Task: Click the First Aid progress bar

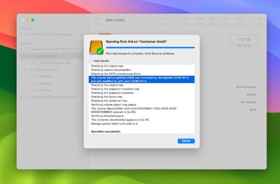Action: click(x=150, y=47)
